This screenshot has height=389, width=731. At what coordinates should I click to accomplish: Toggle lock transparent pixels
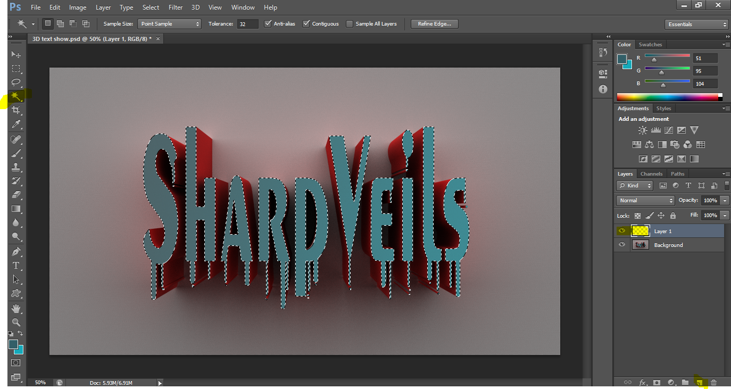[x=638, y=216]
